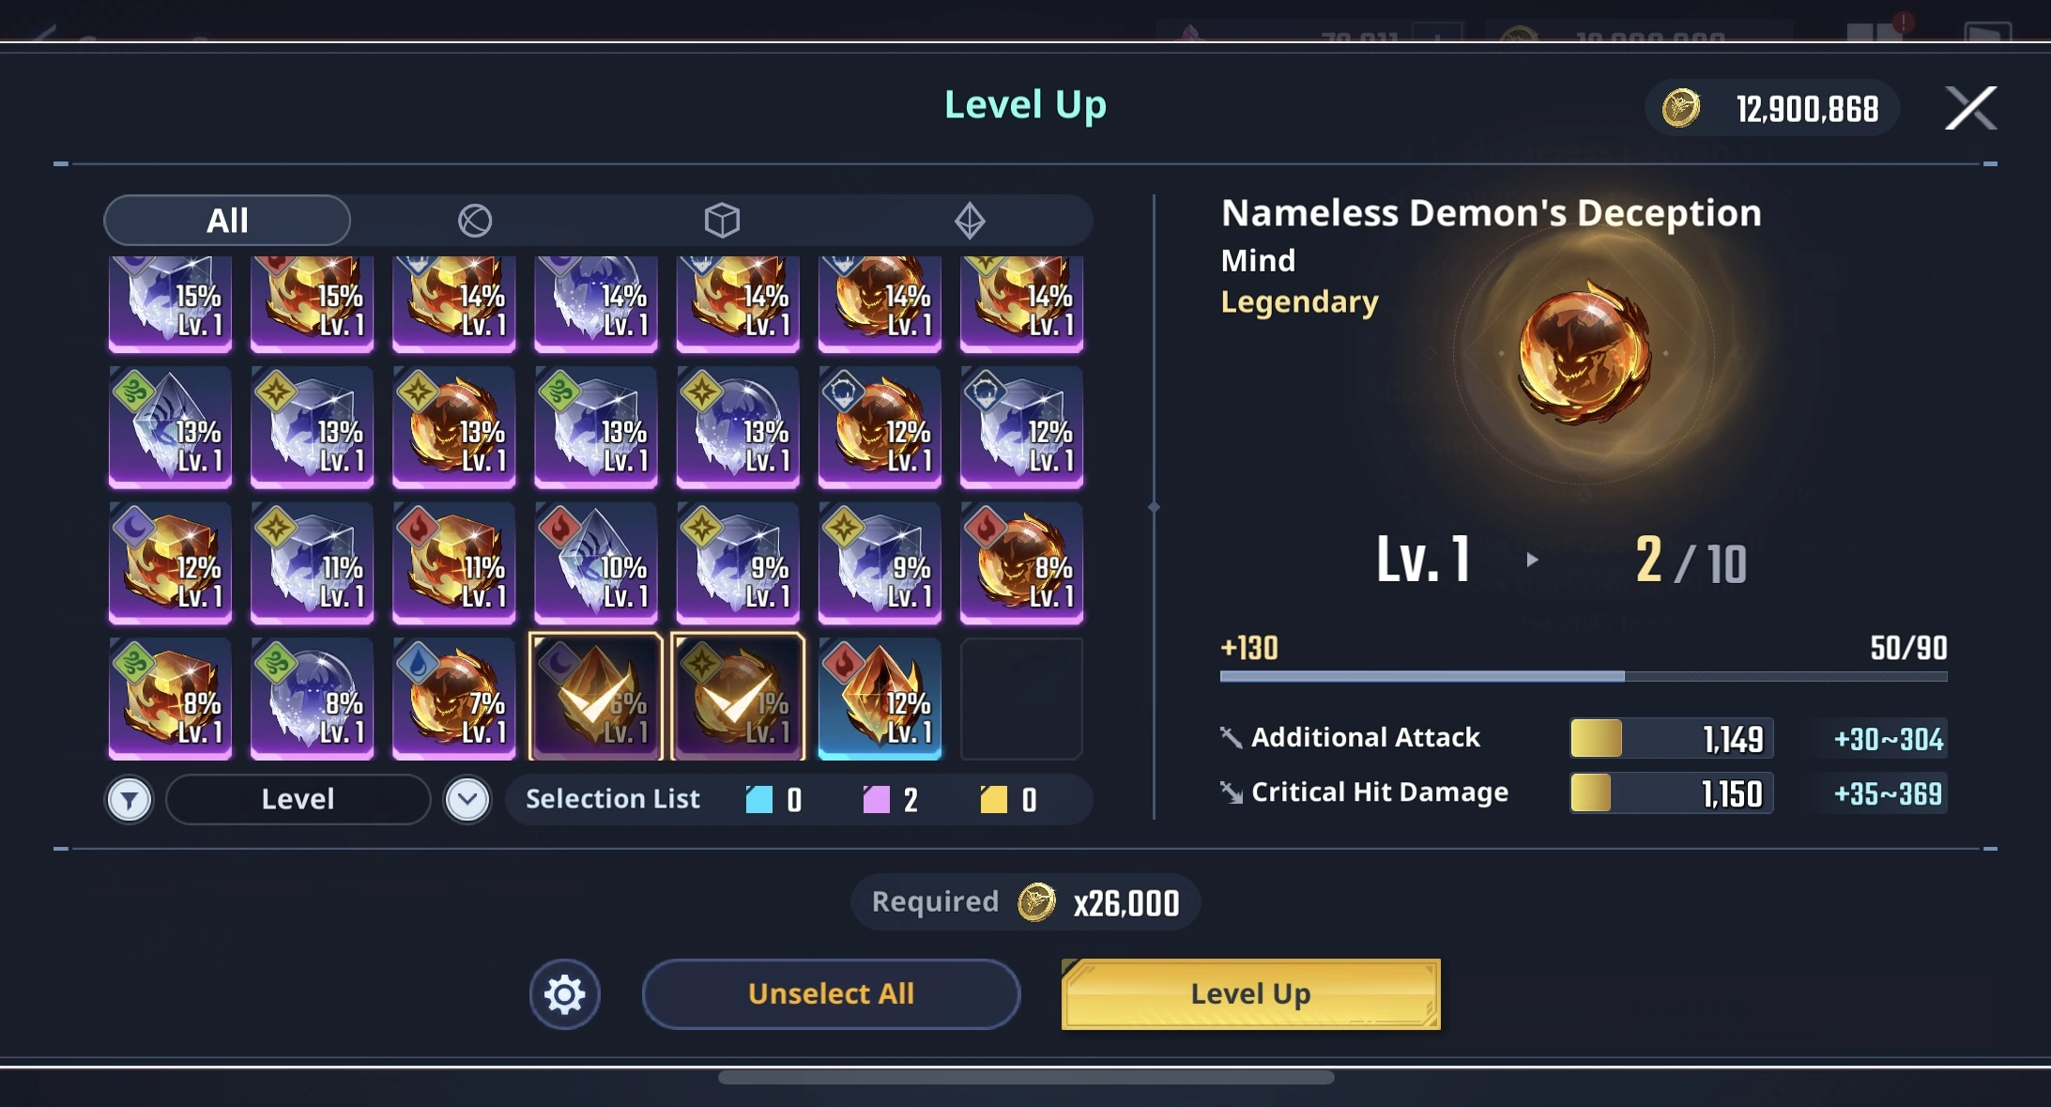Select the diamond category tab icon
The width and height of the screenshot is (2051, 1107).
[970, 221]
